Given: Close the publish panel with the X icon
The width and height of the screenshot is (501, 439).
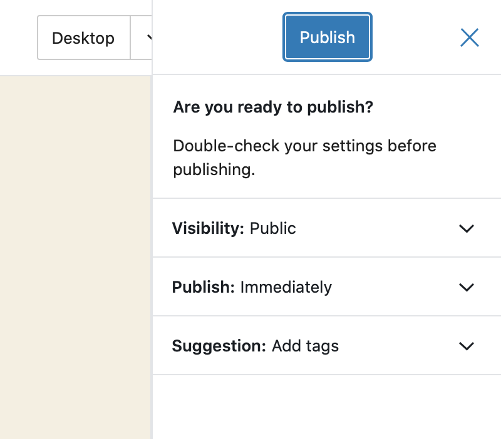Looking at the screenshot, I should pos(469,38).
